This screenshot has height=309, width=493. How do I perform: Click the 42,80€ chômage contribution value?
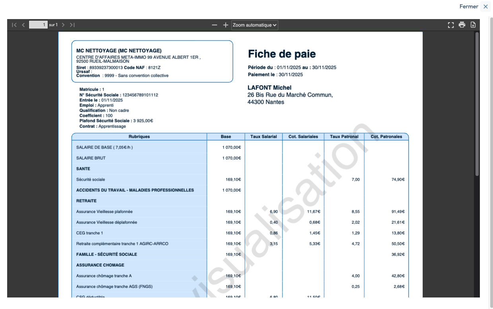point(398,276)
